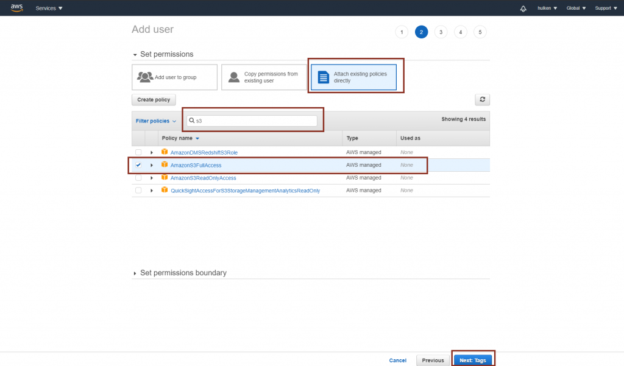
Task: Click the AmazonDMSRedshiftS3Role policy cube icon
Action: [x=165, y=152]
